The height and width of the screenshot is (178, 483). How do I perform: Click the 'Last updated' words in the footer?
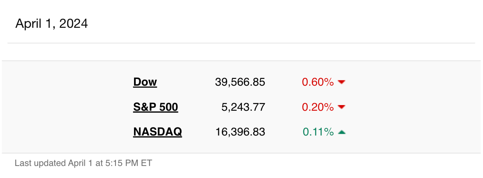tap(40, 163)
